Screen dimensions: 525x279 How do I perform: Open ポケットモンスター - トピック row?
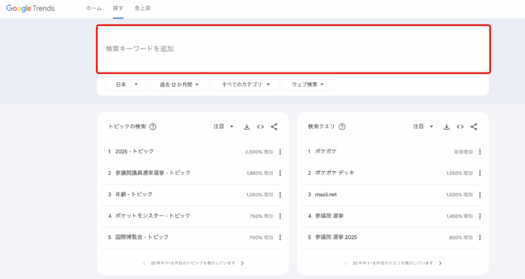(193, 216)
